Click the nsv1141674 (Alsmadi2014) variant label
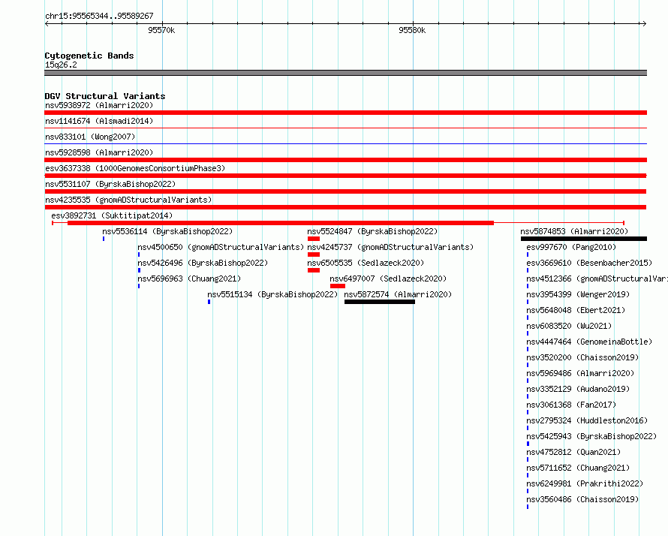The width and height of the screenshot is (668, 536). (x=99, y=121)
